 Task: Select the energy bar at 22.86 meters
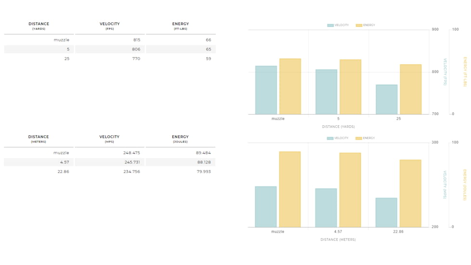(x=410, y=193)
